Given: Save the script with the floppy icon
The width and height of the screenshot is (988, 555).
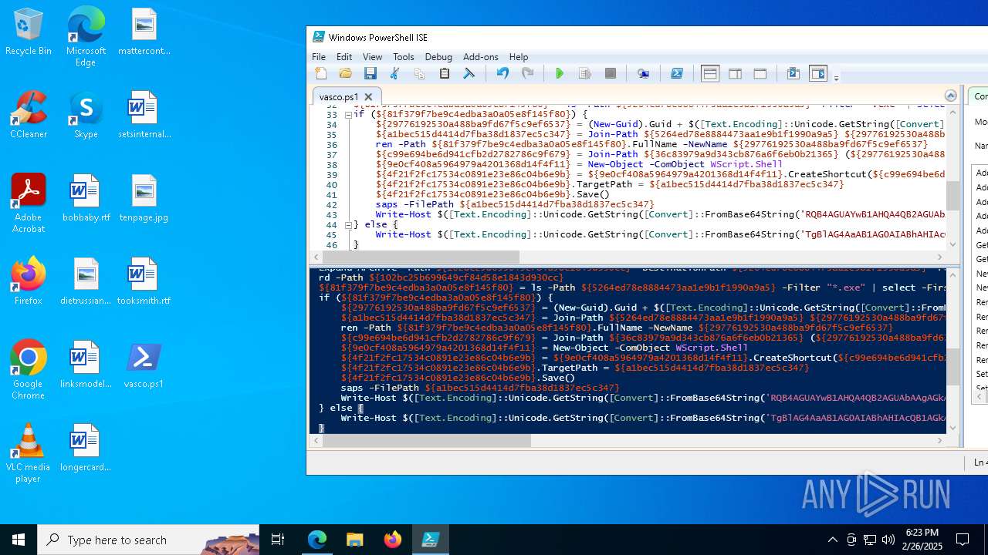Looking at the screenshot, I should 370,74.
